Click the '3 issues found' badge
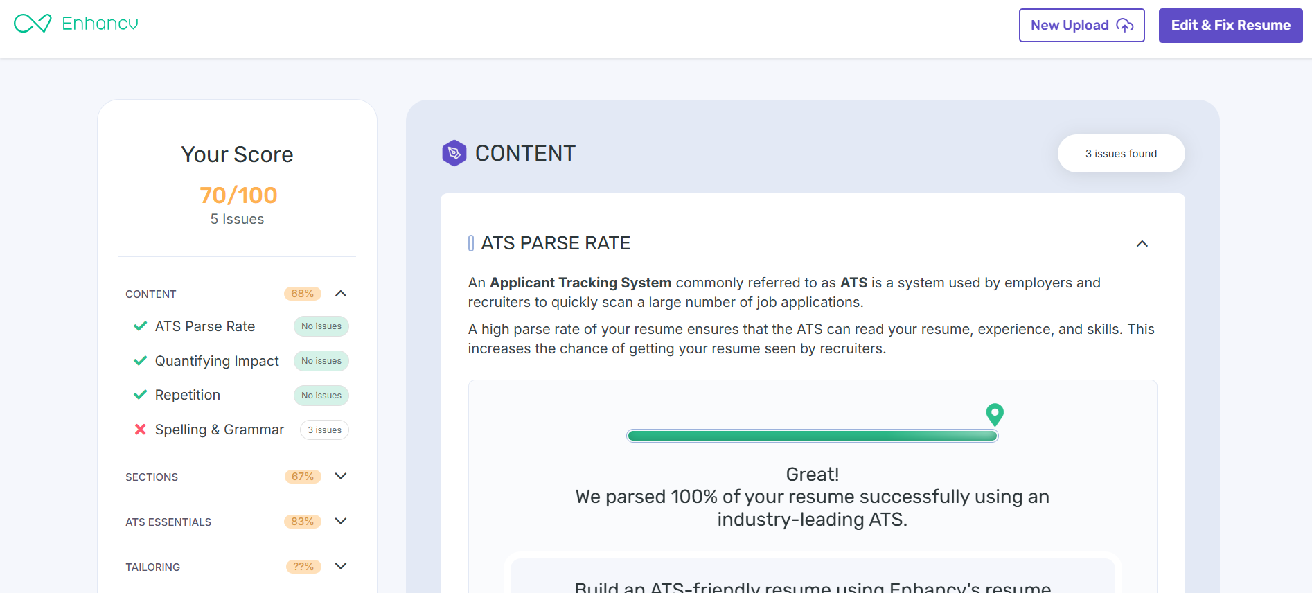 (x=1121, y=154)
